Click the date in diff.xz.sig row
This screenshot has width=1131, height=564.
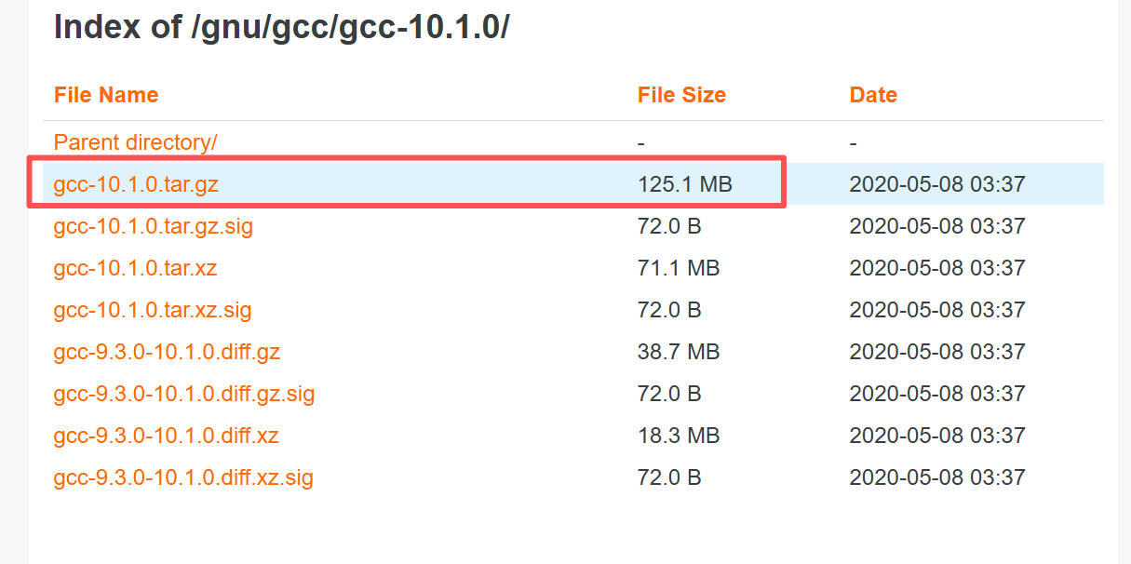coord(937,477)
